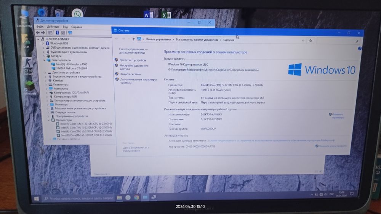
Task: Open the Справка menu in Device Manager
Action: [x=77, y=27]
